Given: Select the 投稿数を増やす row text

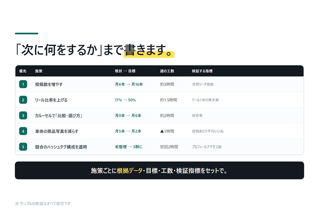Looking at the screenshot, I should 49,84.
